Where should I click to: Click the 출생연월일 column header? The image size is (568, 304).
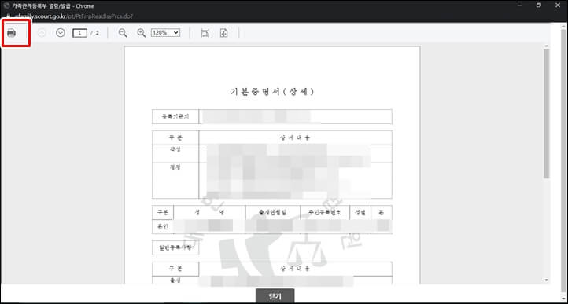click(273, 212)
